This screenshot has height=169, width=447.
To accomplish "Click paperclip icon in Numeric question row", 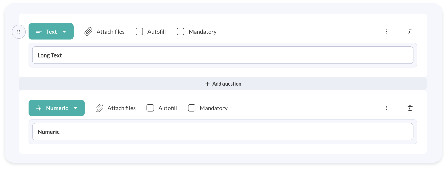I will [x=99, y=108].
